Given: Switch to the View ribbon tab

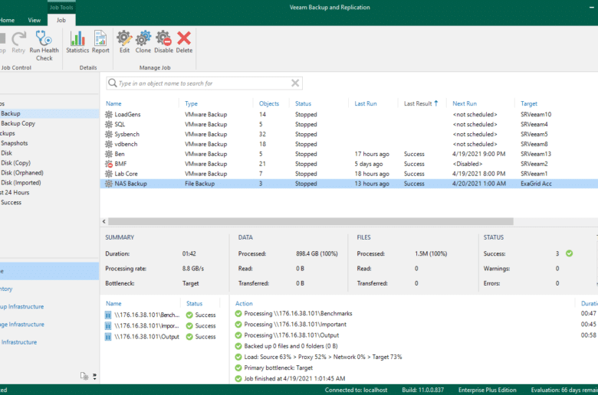Looking at the screenshot, I should pyautogui.click(x=34, y=20).
